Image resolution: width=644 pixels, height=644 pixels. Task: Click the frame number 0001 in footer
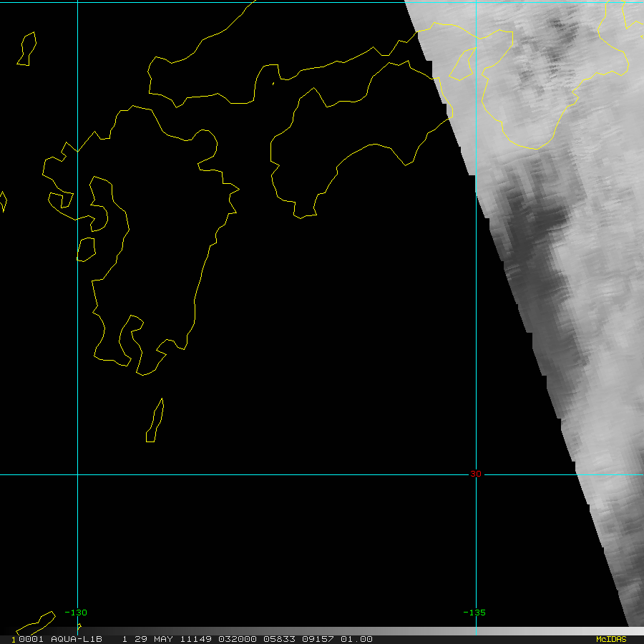31,639
